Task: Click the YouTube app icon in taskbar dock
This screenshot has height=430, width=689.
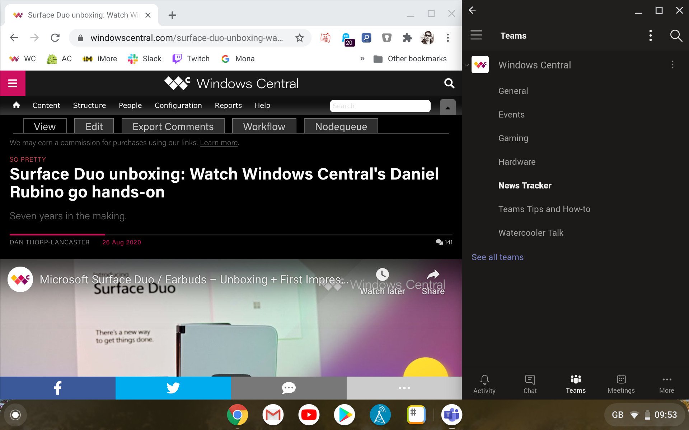Action: [x=309, y=415]
